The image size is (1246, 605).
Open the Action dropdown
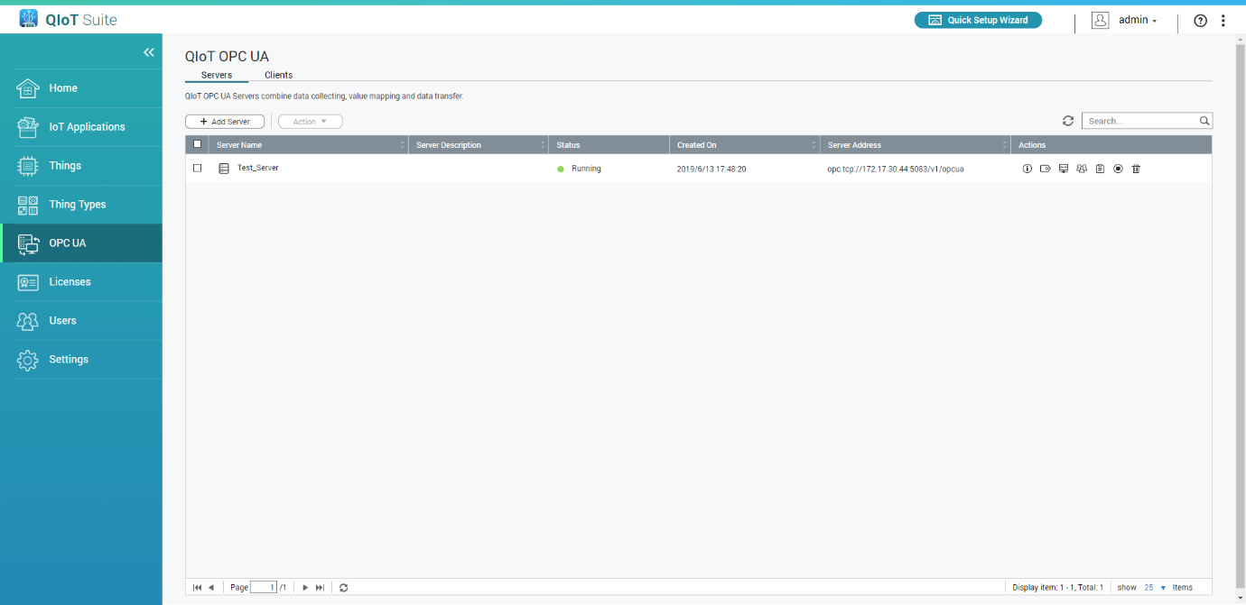click(x=311, y=122)
